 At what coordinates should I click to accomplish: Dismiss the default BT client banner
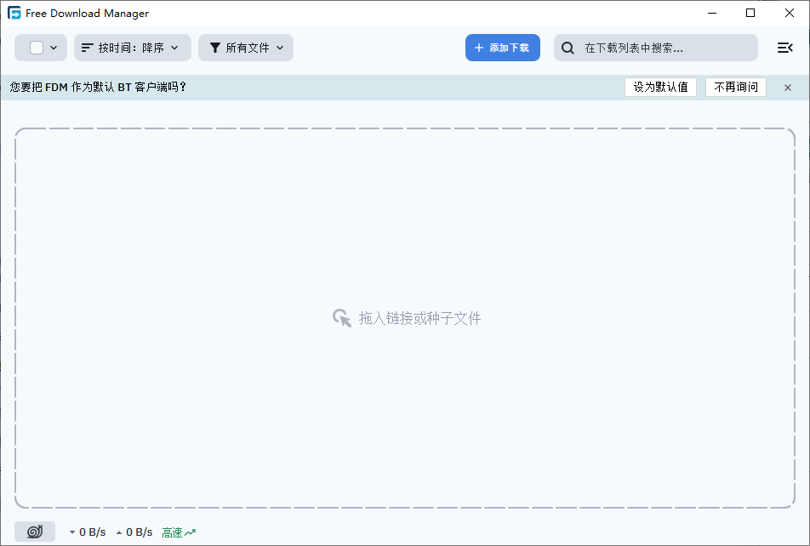787,88
